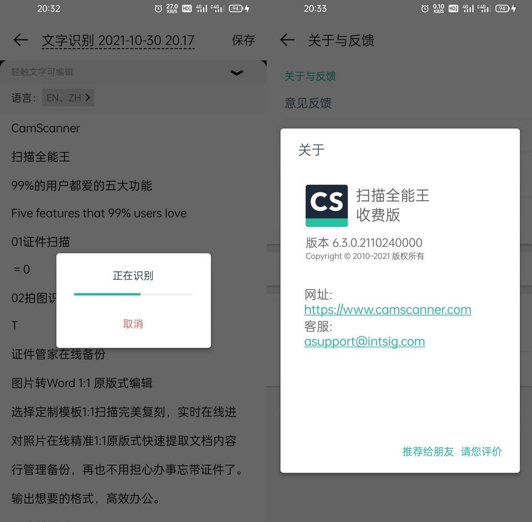
Task: Tap the line starting 行管理备份
Action: 127,469
